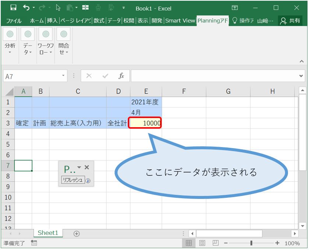309x250 pixels.
Task: Click the macro recording icon in status bar
Action: coord(34,243)
